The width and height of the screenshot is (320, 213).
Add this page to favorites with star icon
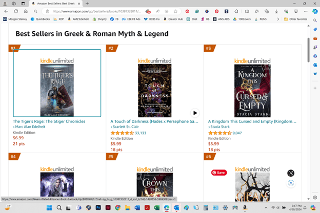click(175, 11)
